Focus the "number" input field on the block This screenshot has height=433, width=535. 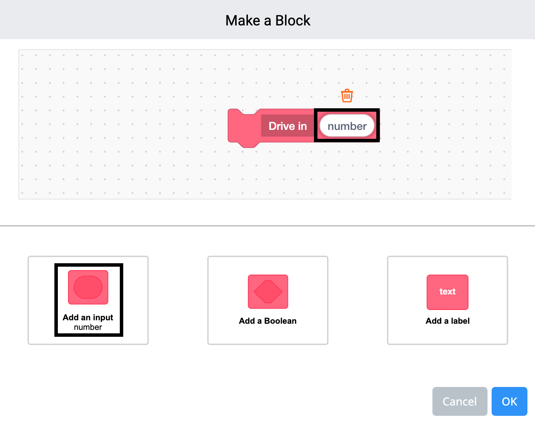[x=347, y=126]
